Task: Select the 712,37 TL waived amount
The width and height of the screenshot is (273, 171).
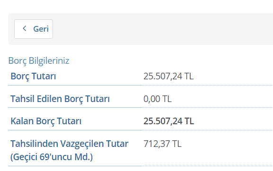Action: (162, 144)
